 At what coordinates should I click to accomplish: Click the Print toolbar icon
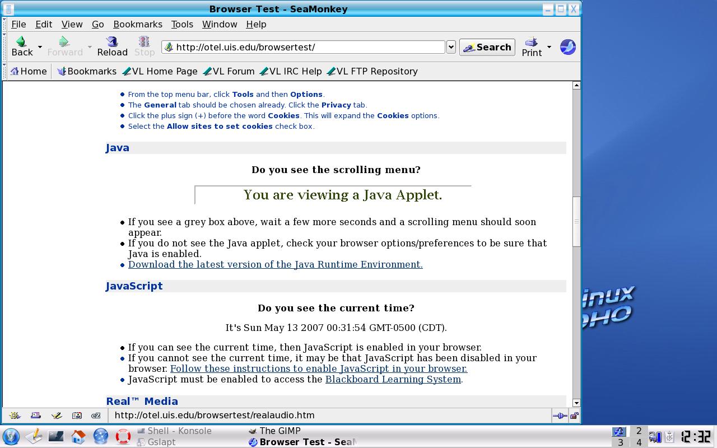[532, 46]
